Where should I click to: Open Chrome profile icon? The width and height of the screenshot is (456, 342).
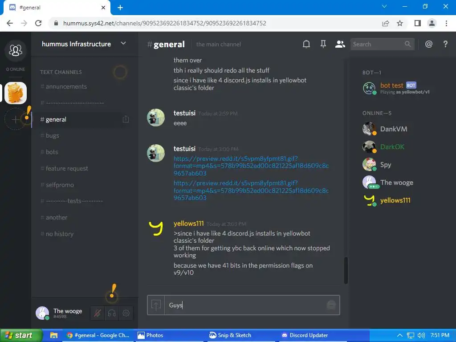tap(432, 23)
